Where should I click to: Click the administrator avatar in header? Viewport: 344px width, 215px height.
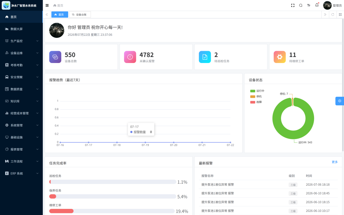coord(327,5)
